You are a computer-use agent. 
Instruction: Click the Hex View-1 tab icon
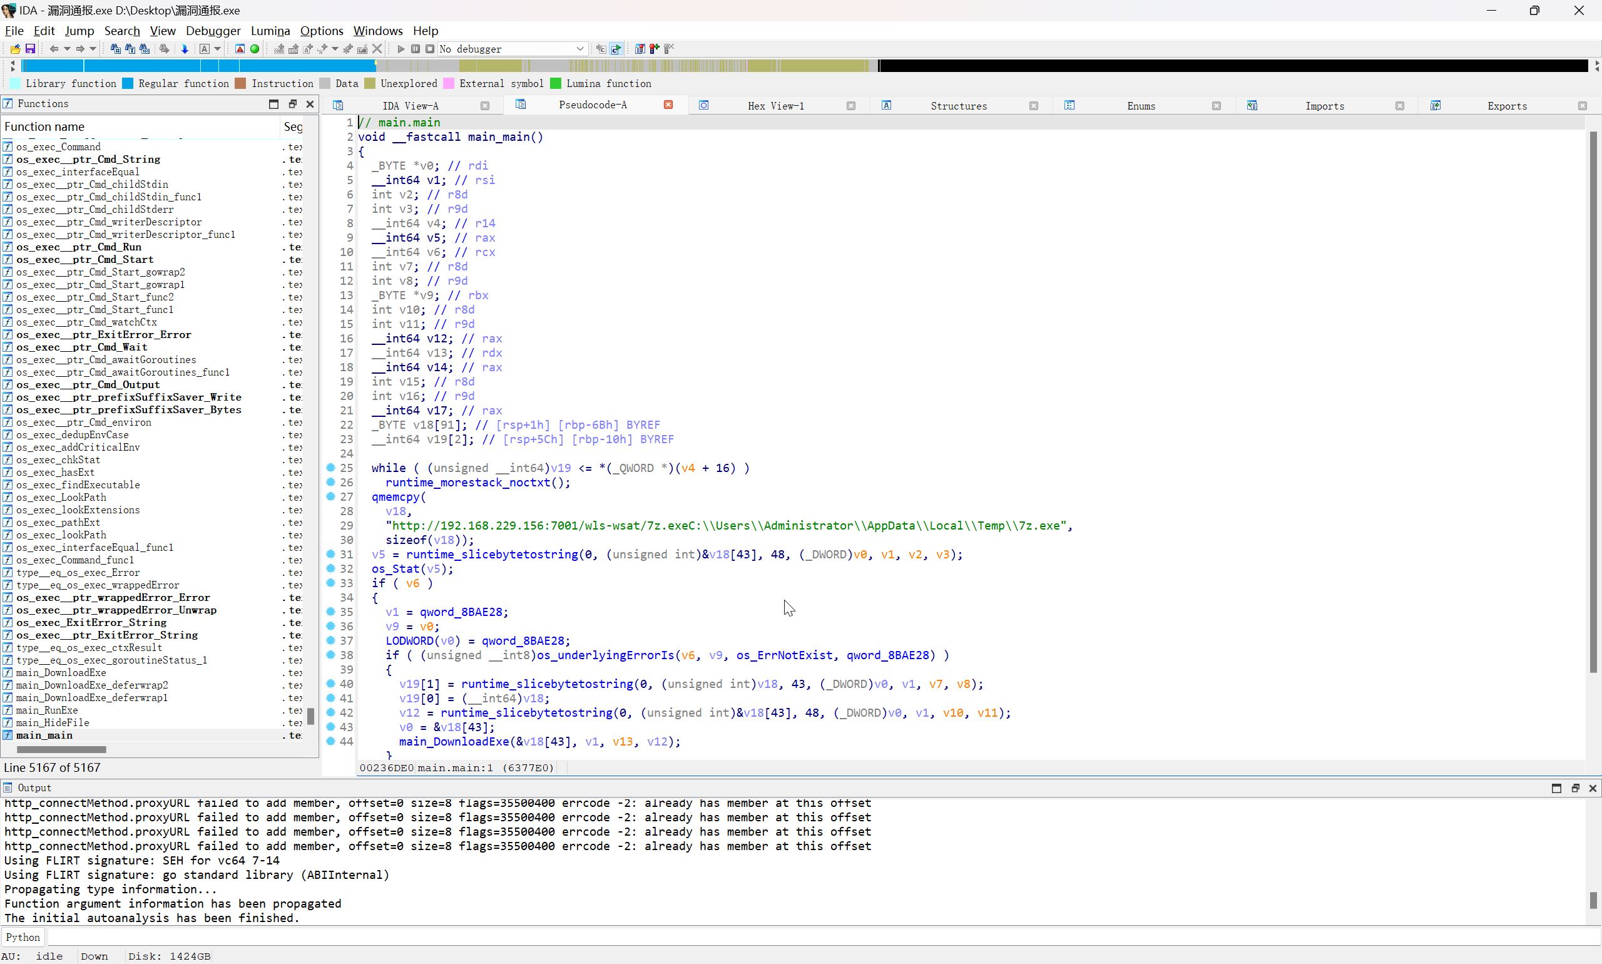703,105
